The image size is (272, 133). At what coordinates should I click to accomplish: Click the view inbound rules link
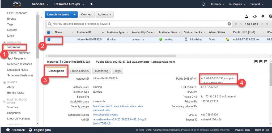(125, 106)
